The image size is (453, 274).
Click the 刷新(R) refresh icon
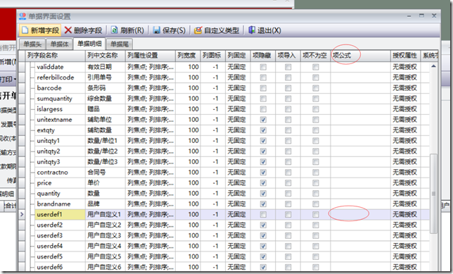tap(115, 30)
